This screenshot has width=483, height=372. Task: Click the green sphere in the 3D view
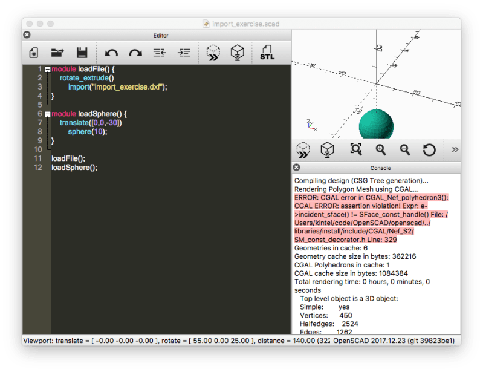coord(376,124)
